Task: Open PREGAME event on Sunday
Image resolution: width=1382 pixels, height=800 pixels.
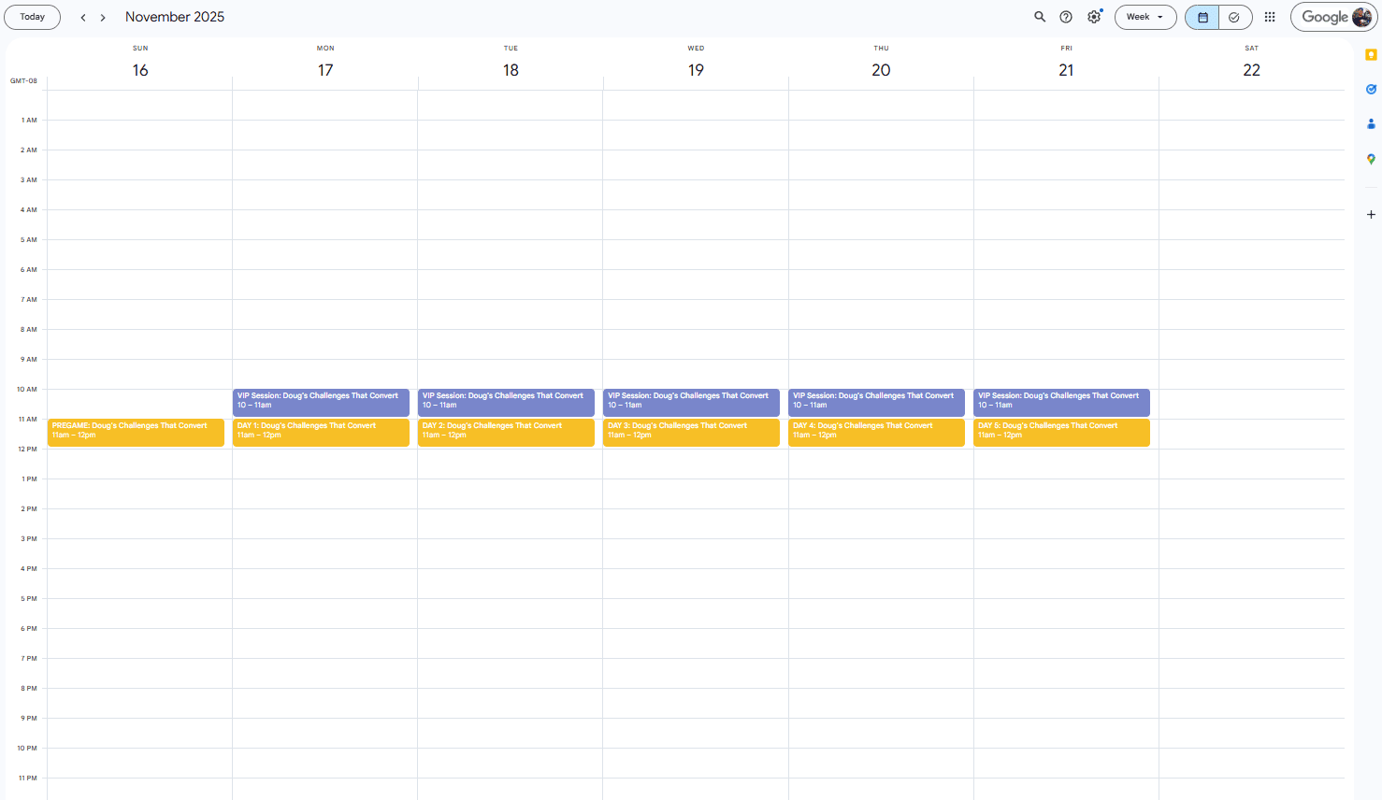Action: coord(136,432)
